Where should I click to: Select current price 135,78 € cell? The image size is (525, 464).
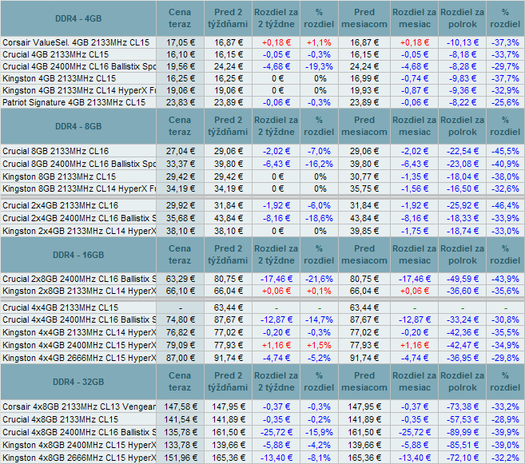coord(180,432)
